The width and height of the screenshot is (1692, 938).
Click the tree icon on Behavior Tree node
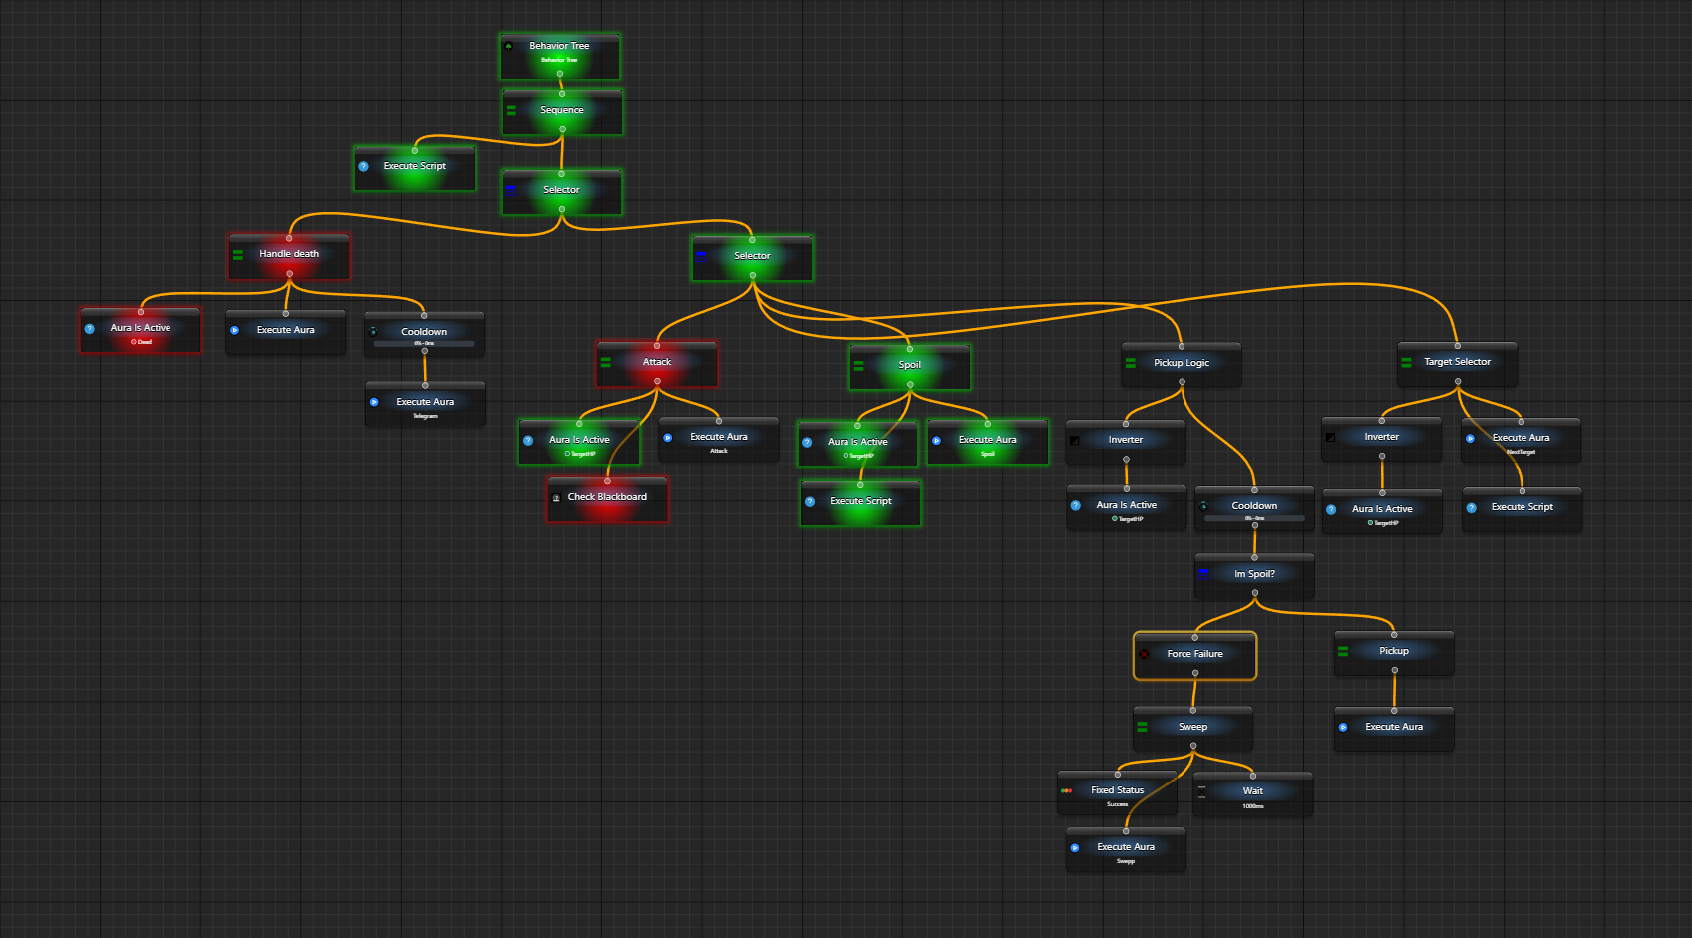(x=508, y=46)
